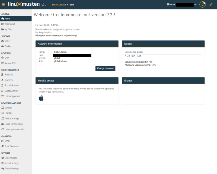Click the Enroll edit icon
The height and width of the screenshot is (174, 217).
point(2,141)
